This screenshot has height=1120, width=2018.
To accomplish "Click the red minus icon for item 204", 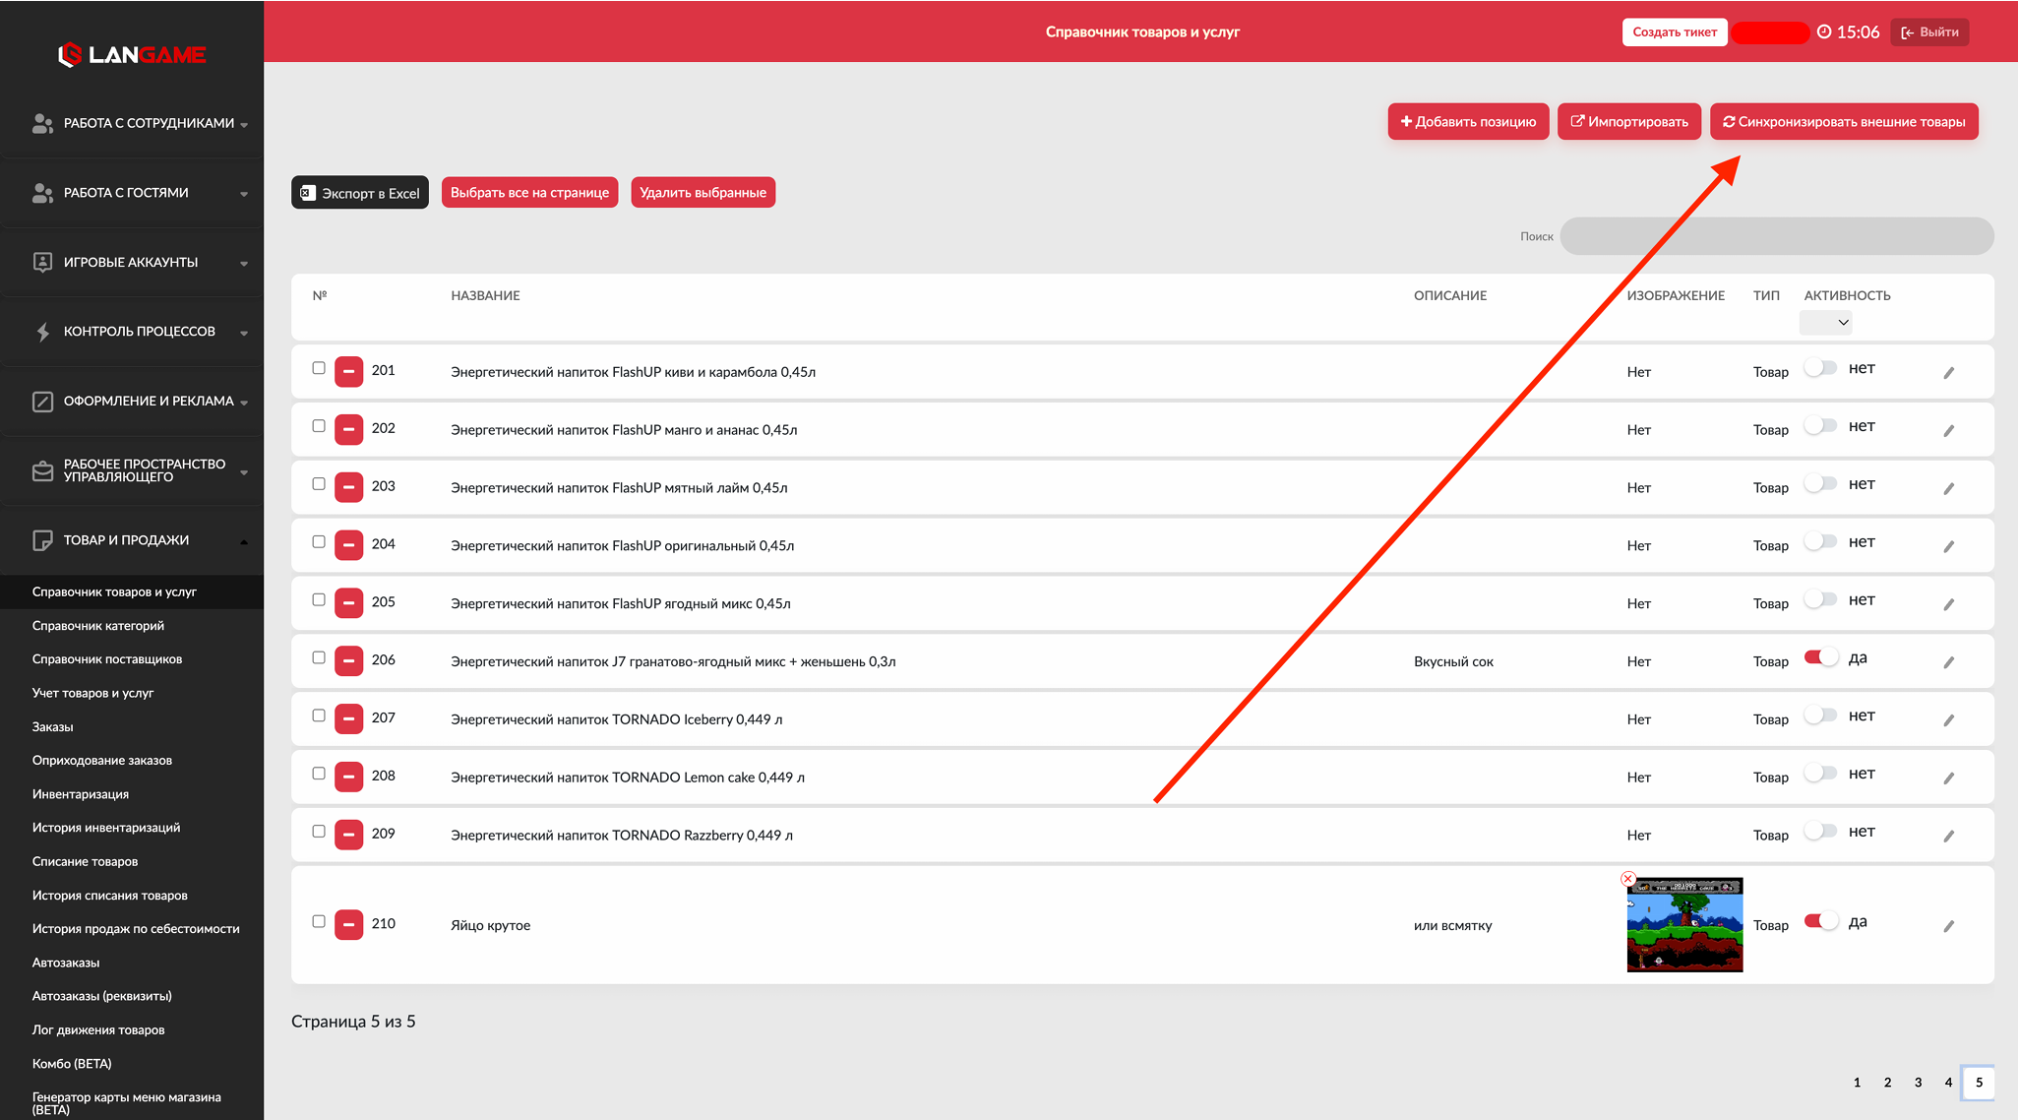I will (348, 545).
